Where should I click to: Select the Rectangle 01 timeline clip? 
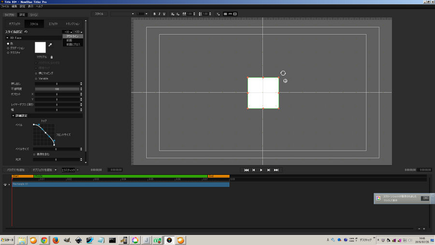coord(120,185)
